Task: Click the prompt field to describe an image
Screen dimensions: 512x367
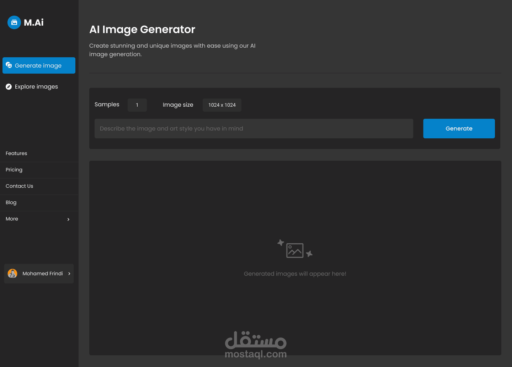Action: (x=254, y=128)
